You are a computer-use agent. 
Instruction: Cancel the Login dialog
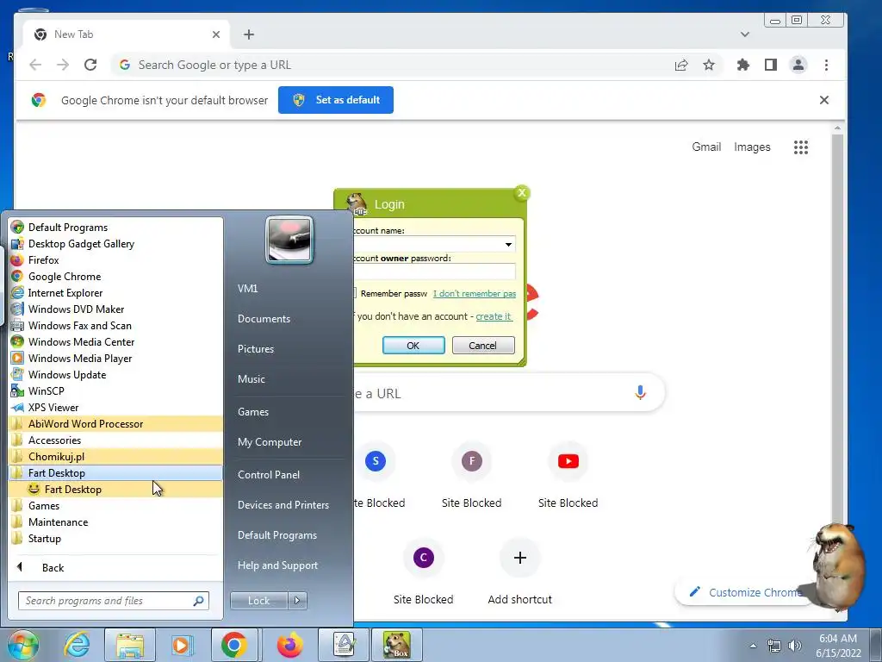pyautogui.click(x=482, y=346)
